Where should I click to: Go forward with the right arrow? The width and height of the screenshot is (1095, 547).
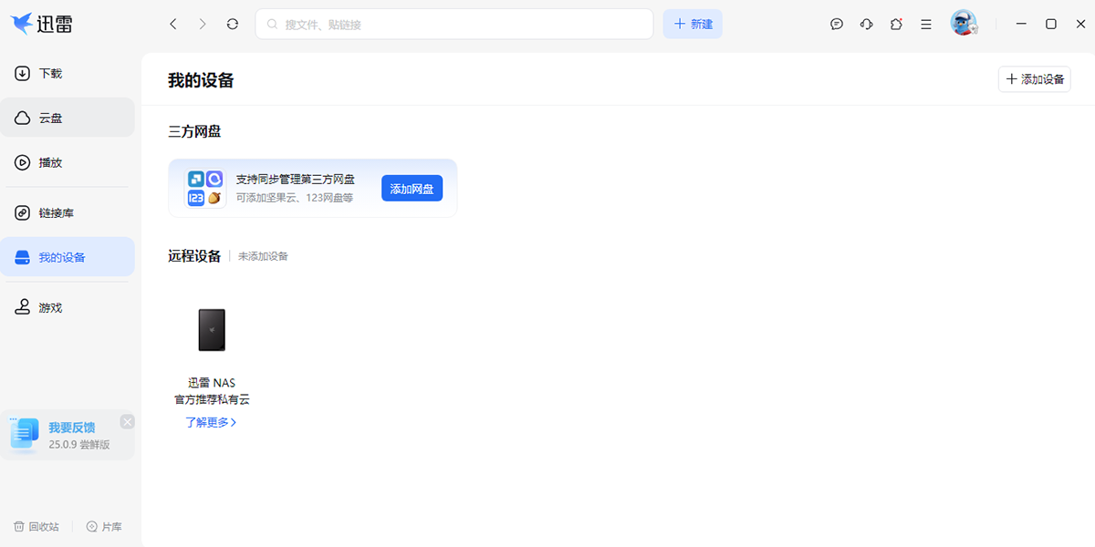(203, 24)
